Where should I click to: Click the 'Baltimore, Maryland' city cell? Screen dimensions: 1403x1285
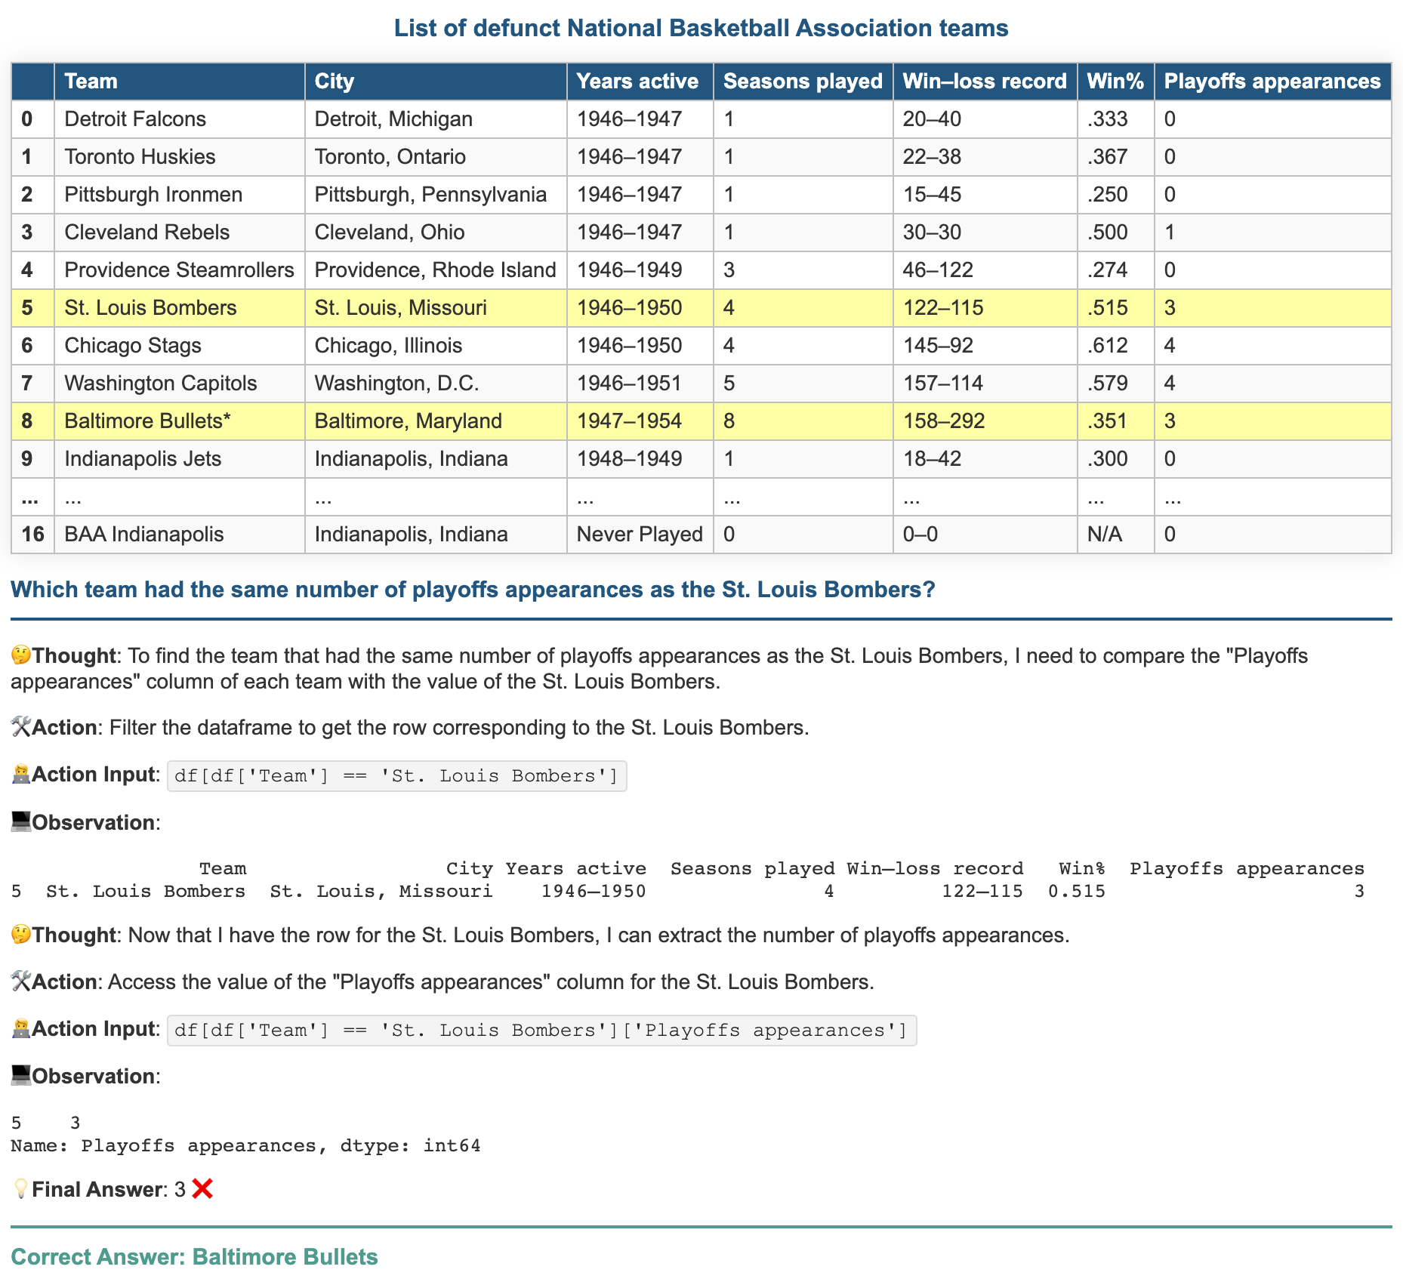(x=436, y=421)
